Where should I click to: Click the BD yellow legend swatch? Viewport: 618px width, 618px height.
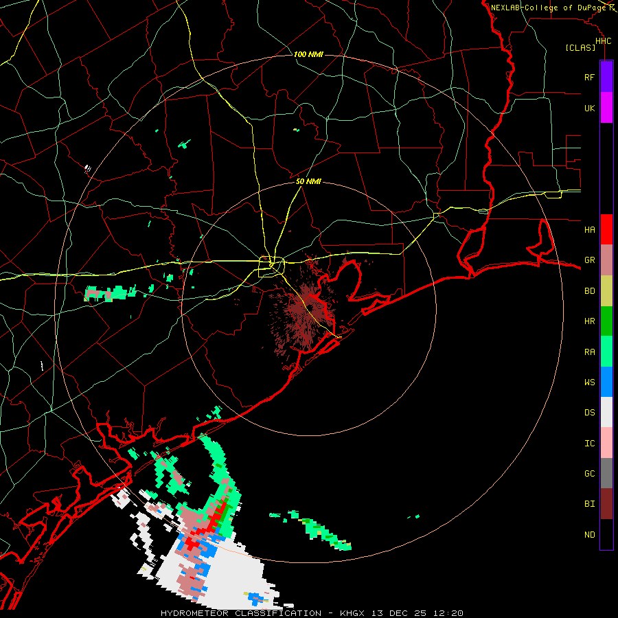point(606,290)
